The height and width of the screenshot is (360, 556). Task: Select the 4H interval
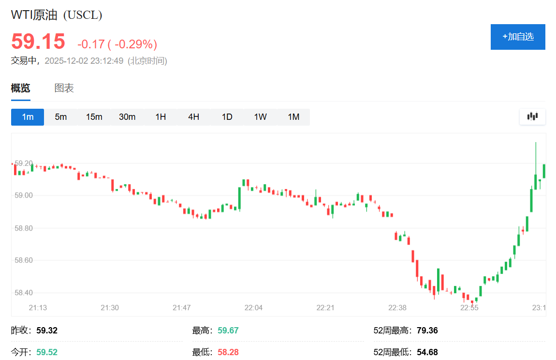(x=193, y=117)
